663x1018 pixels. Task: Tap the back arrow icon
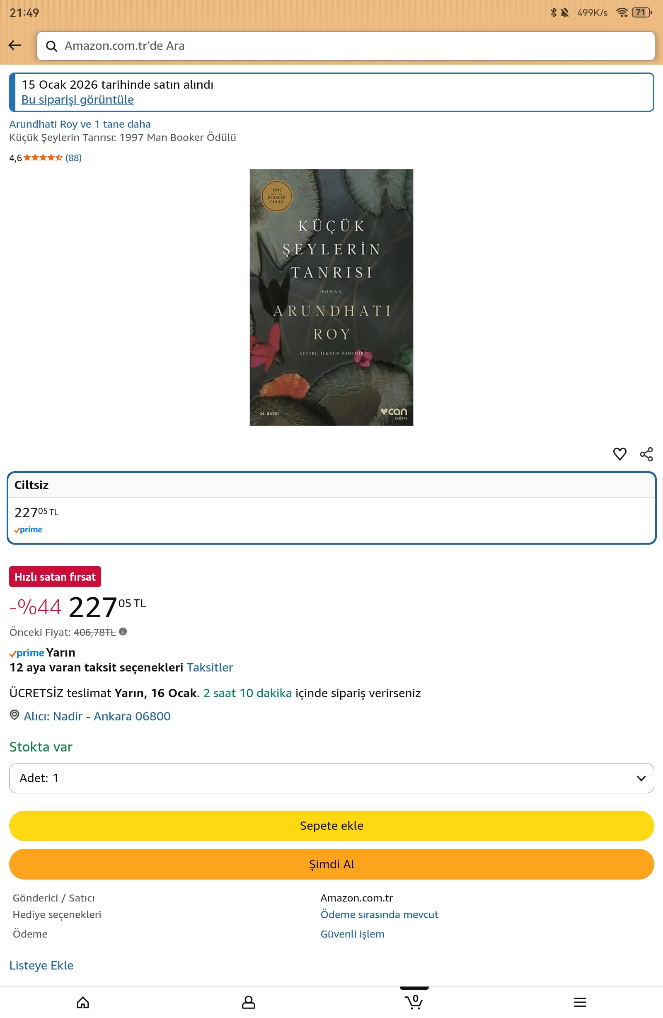[x=15, y=45]
